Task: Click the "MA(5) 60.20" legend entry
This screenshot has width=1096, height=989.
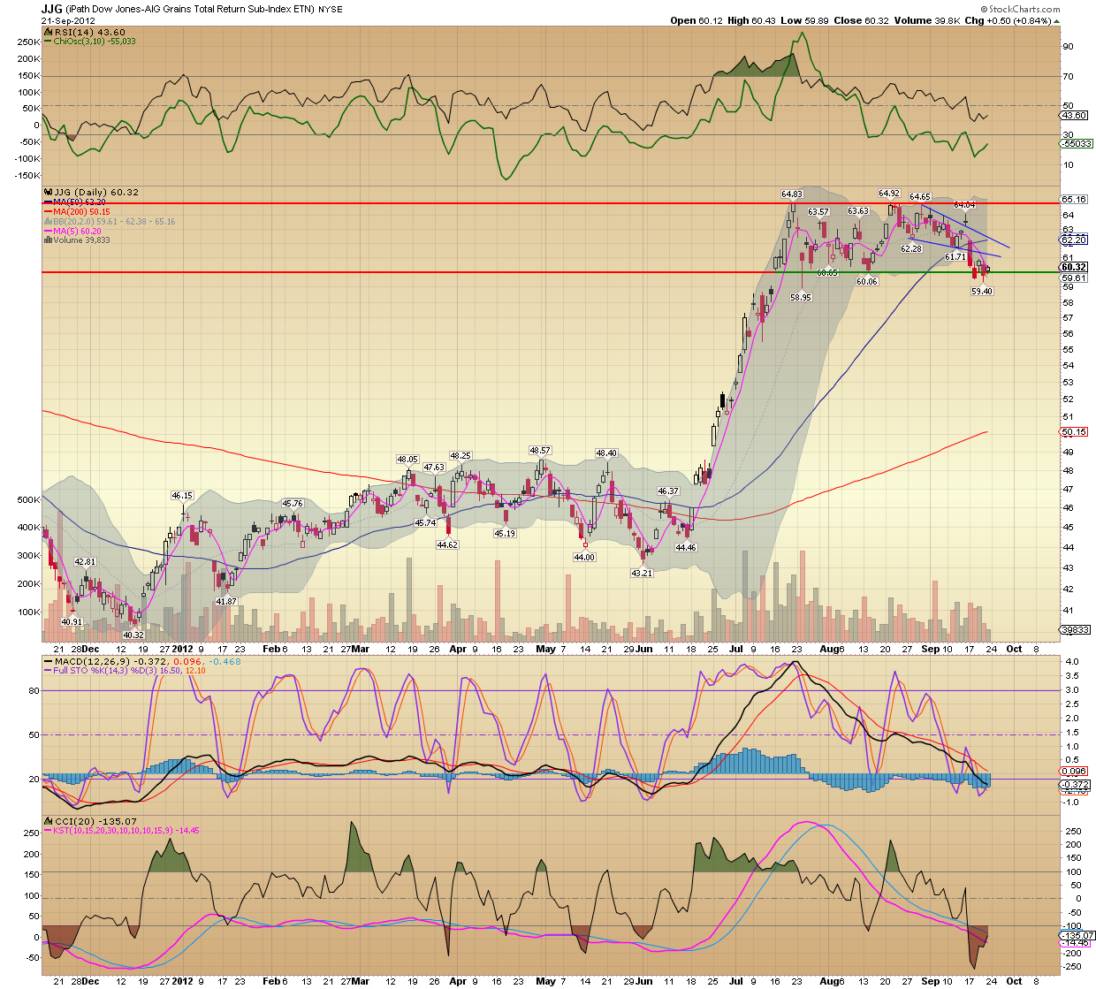Action: coord(77,232)
